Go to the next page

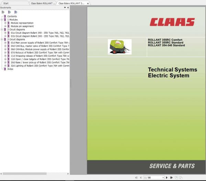tap(167, 178)
